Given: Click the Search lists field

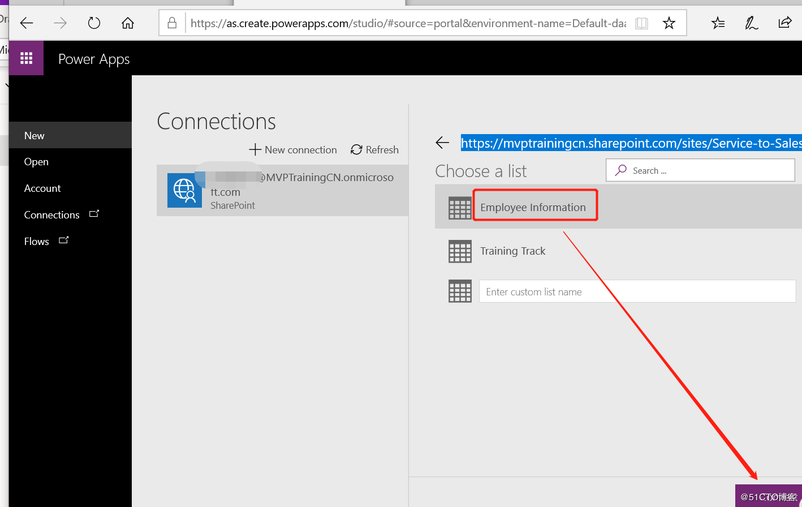Looking at the screenshot, I should 700,170.
